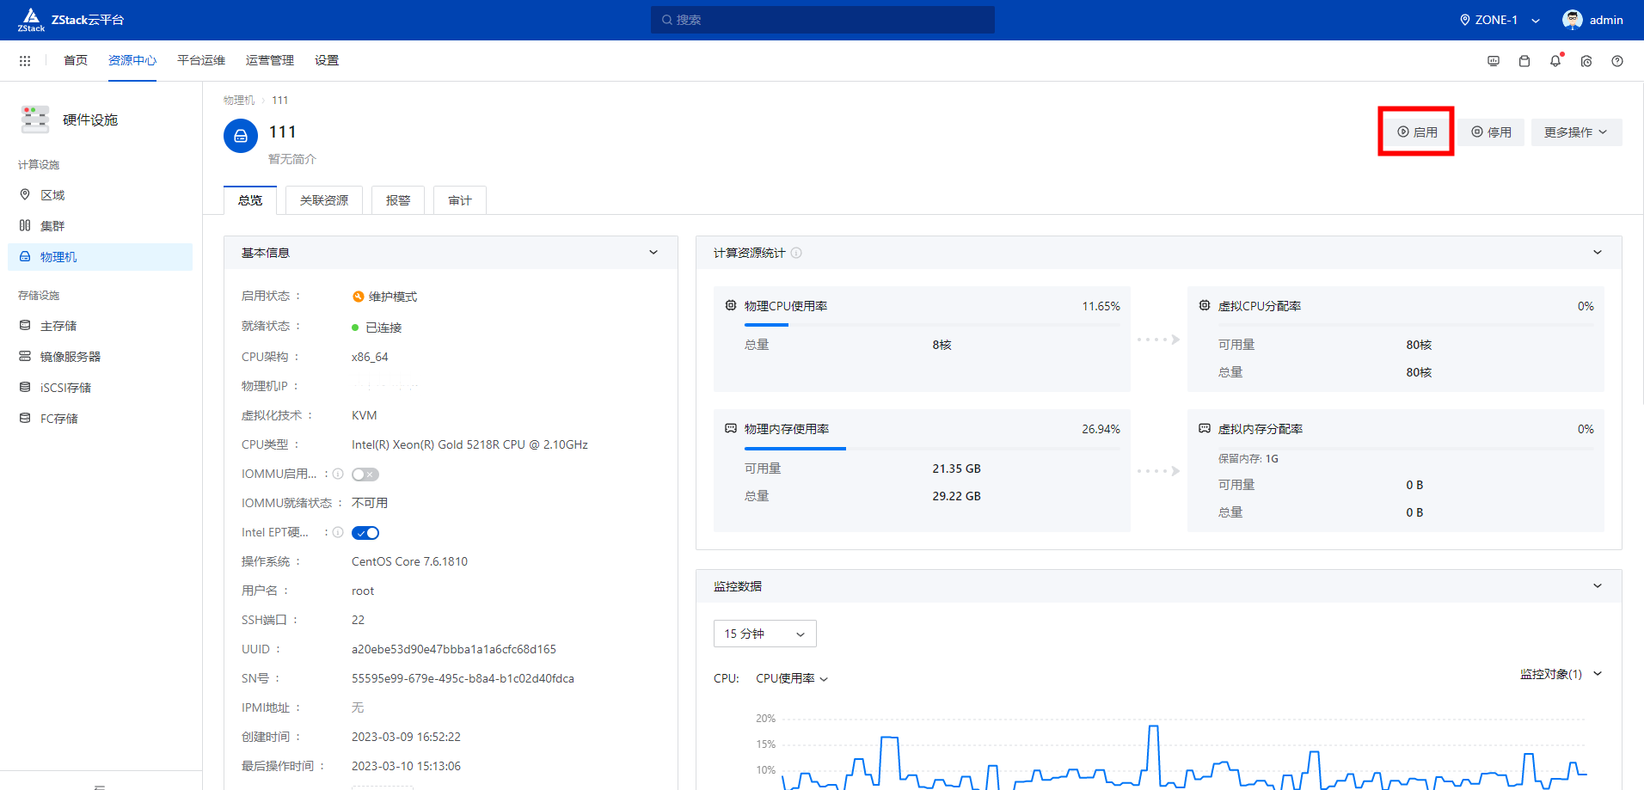
Task: Click info icon beside 计算资源统计
Action: [796, 253]
